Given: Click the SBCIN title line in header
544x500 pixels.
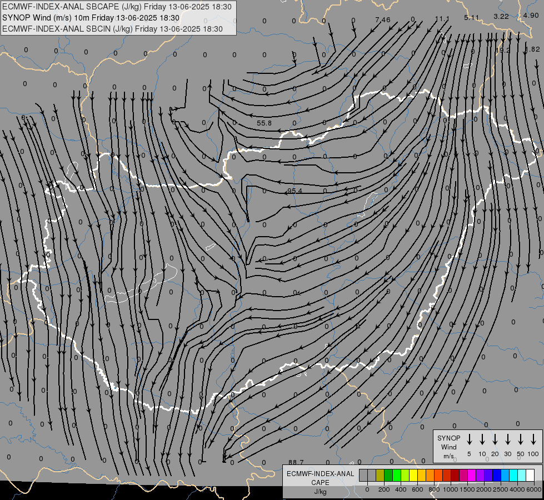Looking at the screenshot, I should (112, 29).
